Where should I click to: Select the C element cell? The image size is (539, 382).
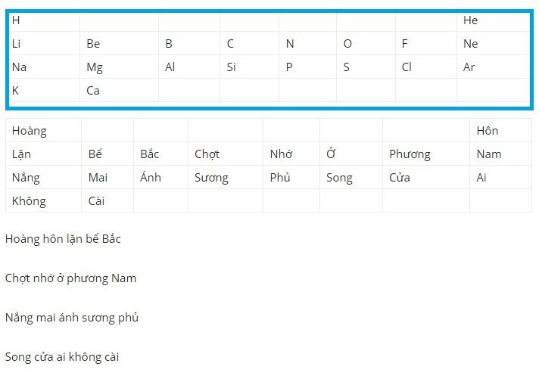249,44
